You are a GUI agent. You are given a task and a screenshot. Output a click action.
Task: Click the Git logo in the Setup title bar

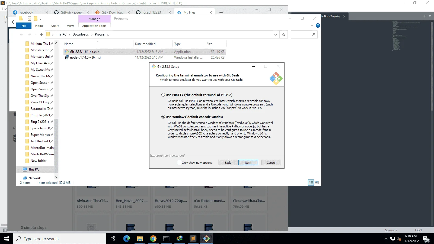pyautogui.click(x=154, y=66)
